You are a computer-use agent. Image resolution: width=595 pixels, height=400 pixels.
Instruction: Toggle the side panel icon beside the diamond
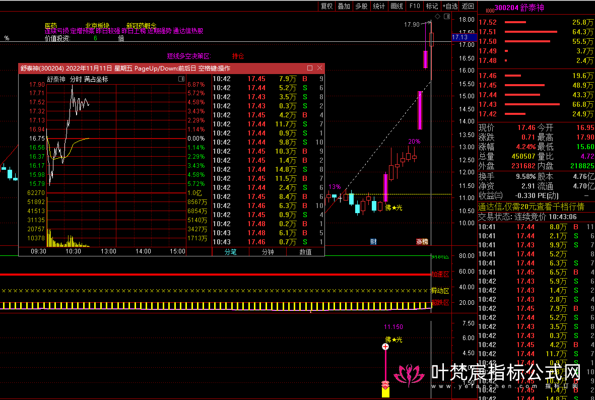tap(447, 16)
